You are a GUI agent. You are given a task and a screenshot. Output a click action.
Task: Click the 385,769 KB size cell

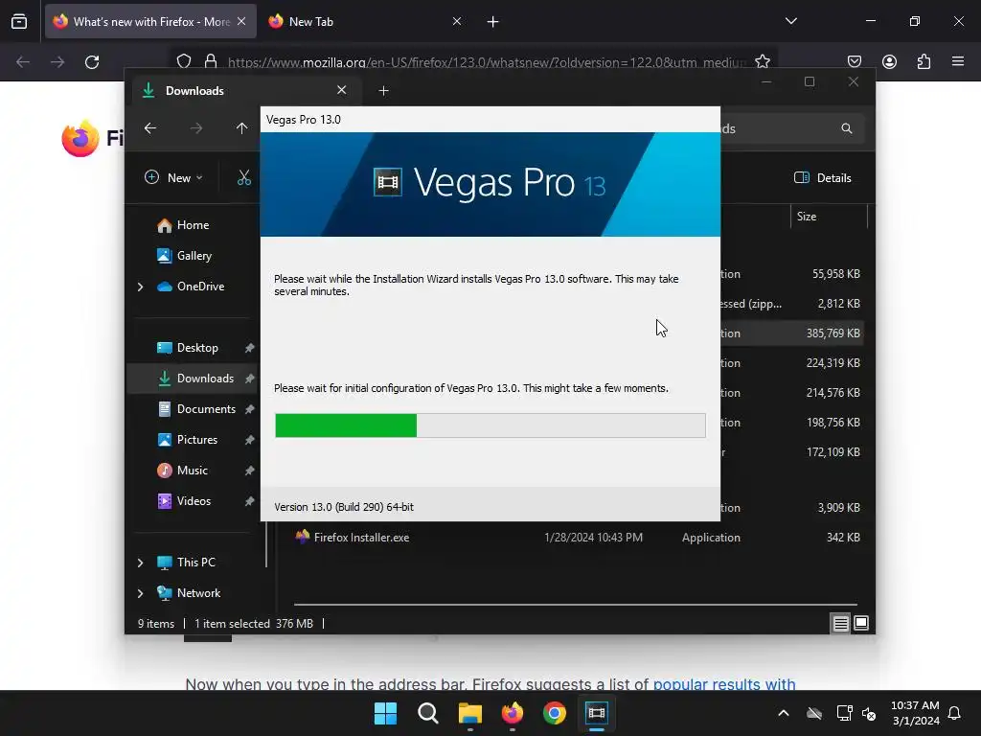click(x=833, y=333)
